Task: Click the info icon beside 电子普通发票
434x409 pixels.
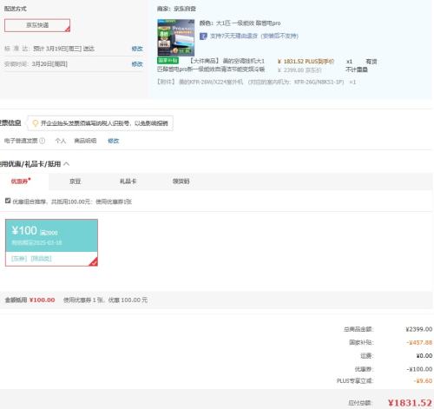Action: pyautogui.click(x=43, y=141)
